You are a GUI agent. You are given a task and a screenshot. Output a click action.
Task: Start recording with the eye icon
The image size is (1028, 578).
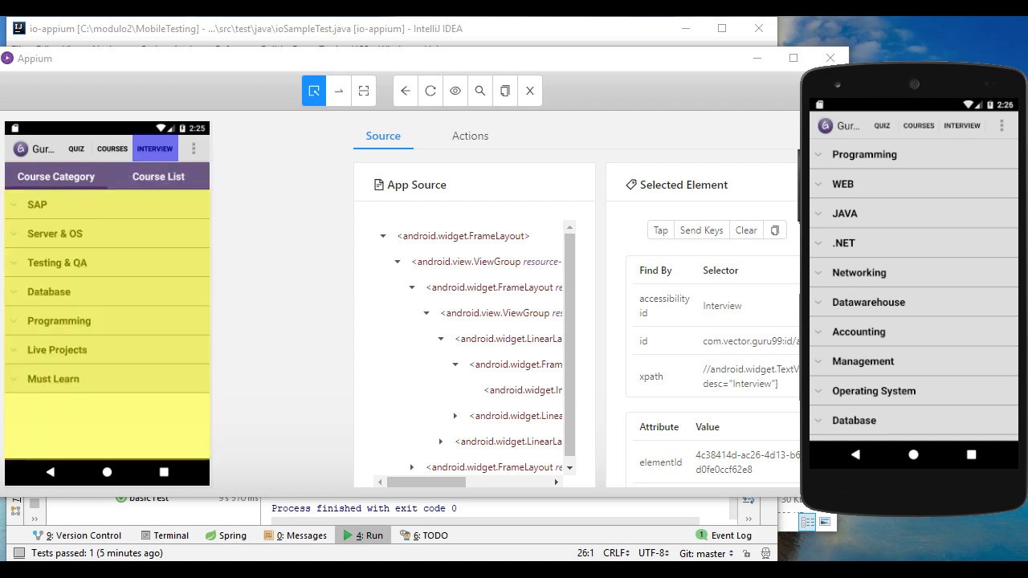455,91
